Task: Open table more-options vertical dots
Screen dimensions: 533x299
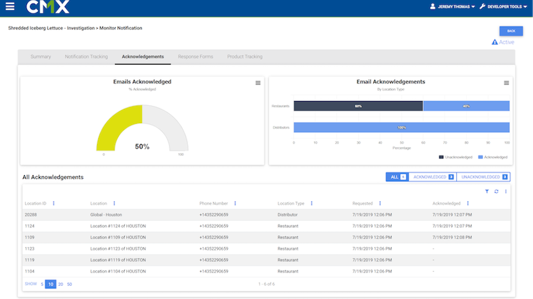Action: pos(506,191)
